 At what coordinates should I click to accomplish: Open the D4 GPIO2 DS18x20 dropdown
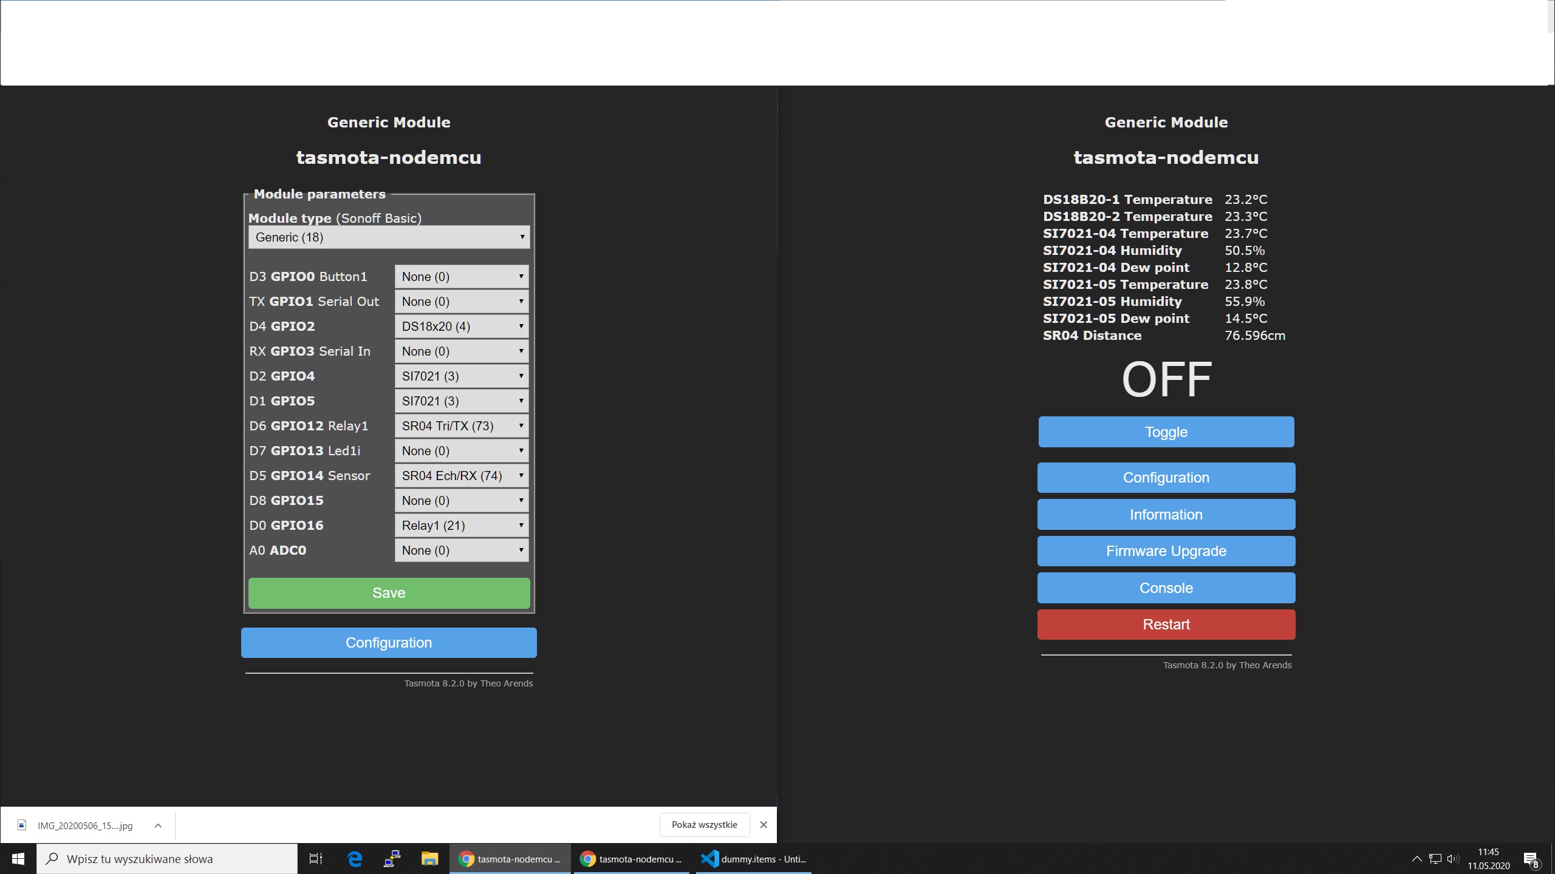pyautogui.click(x=462, y=327)
